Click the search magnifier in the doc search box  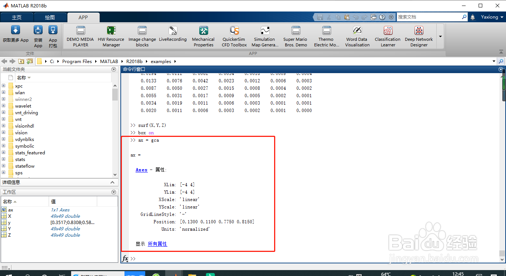464,17
